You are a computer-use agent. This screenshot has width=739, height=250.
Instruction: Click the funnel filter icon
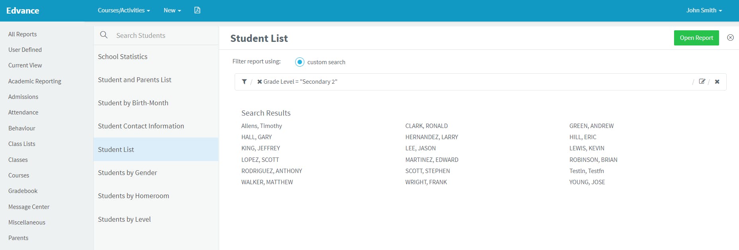click(244, 82)
